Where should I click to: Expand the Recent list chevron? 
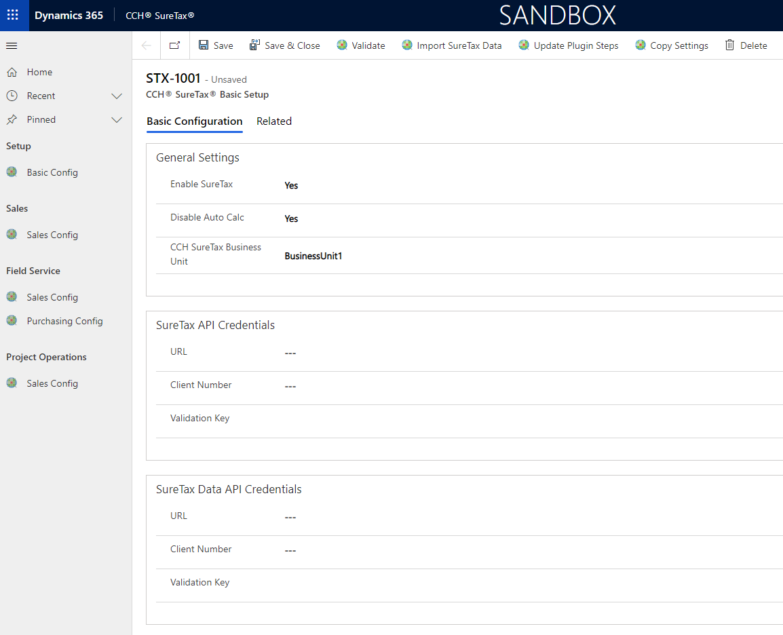(117, 96)
